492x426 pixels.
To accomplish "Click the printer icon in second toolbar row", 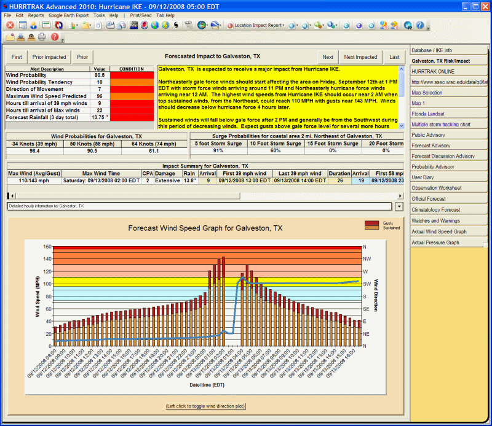I will pos(42,37).
